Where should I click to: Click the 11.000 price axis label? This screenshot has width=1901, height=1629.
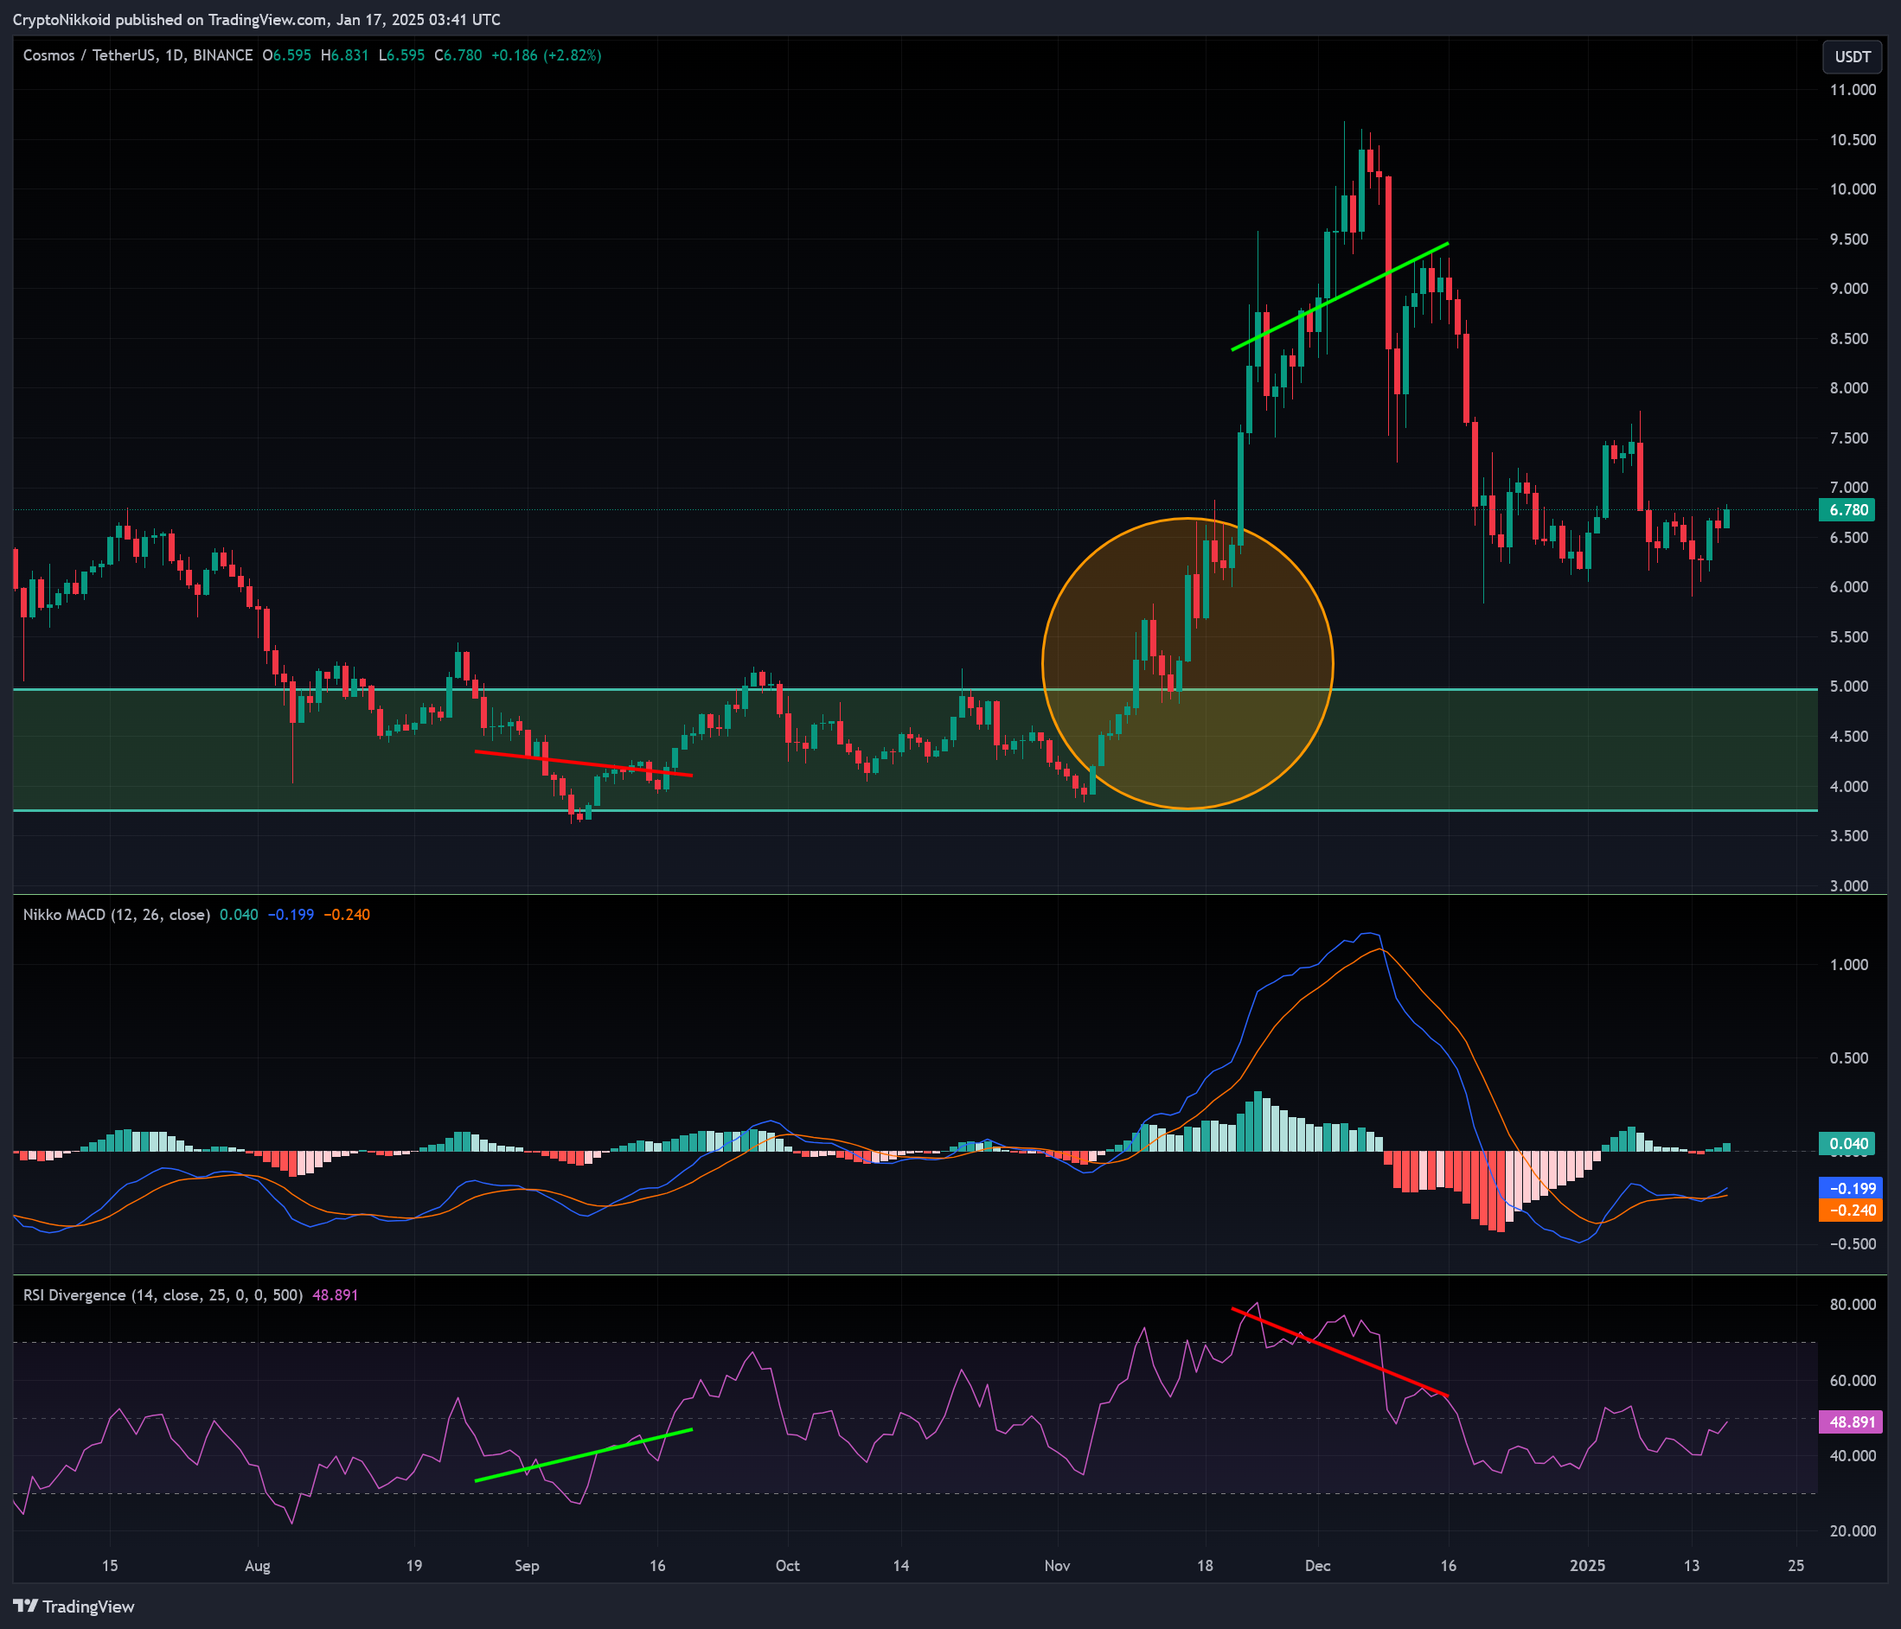click(x=1853, y=90)
